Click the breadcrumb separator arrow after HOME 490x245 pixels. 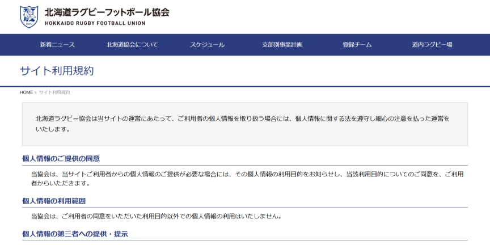point(36,92)
